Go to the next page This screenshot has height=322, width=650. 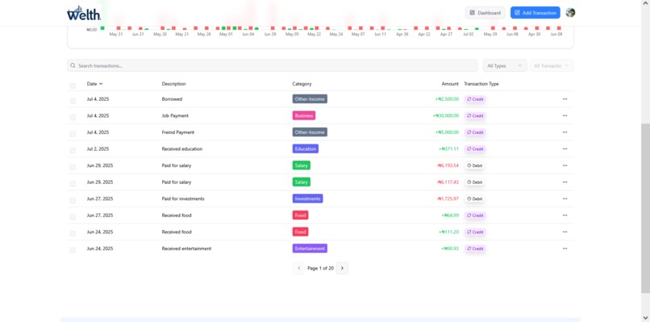pos(342,268)
